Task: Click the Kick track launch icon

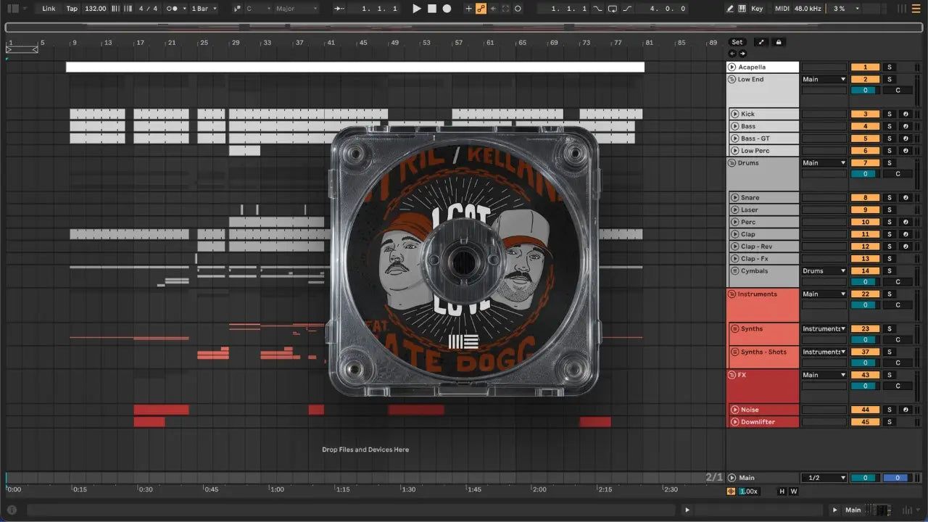Action: pos(734,114)
